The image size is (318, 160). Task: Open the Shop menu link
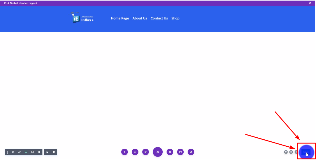(x=175, y=18)
